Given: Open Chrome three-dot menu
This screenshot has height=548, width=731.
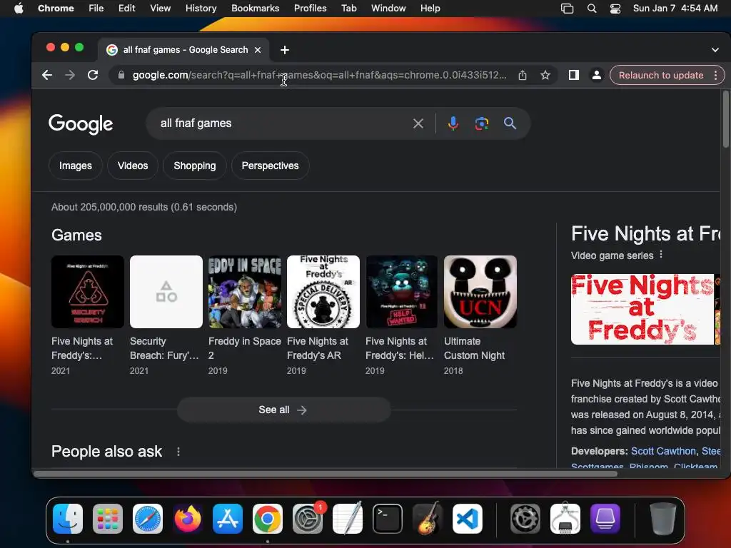Looking at the screenshot, I should (715, 75).
